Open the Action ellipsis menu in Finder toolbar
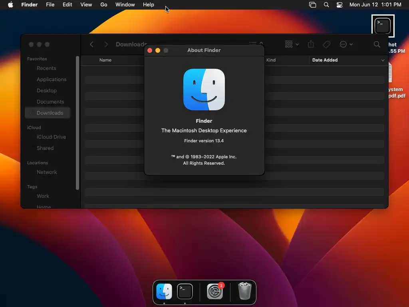Image resolution: width=409 pixels, height=307 pixels. (346, 44)
